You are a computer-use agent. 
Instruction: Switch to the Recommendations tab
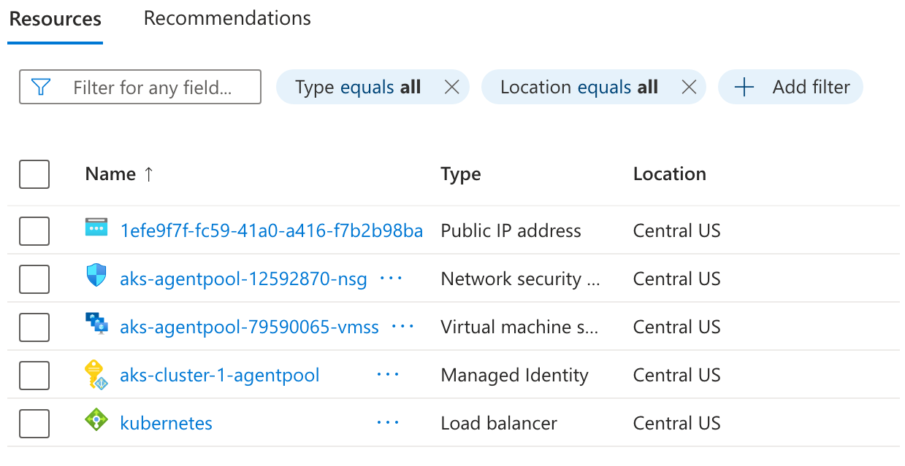[x=227, y=18]
